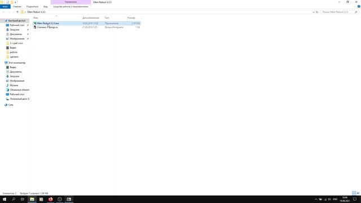This screenshot has height=203, width=361.
Task: Click the internet shortcut file icon
Action: [35, 27]
